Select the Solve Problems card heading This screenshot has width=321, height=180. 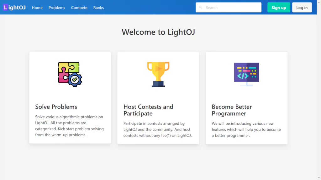click(x=56, y=107)
